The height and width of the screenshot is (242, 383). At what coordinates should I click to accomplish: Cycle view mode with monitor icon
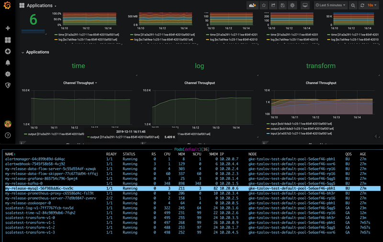305,5
